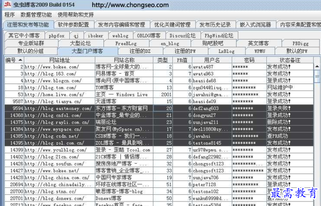Image resolution: width=321 pixels, height=206 pixels.
Task: Select the 大型门户博客 group tab
Action: point(87,51)
